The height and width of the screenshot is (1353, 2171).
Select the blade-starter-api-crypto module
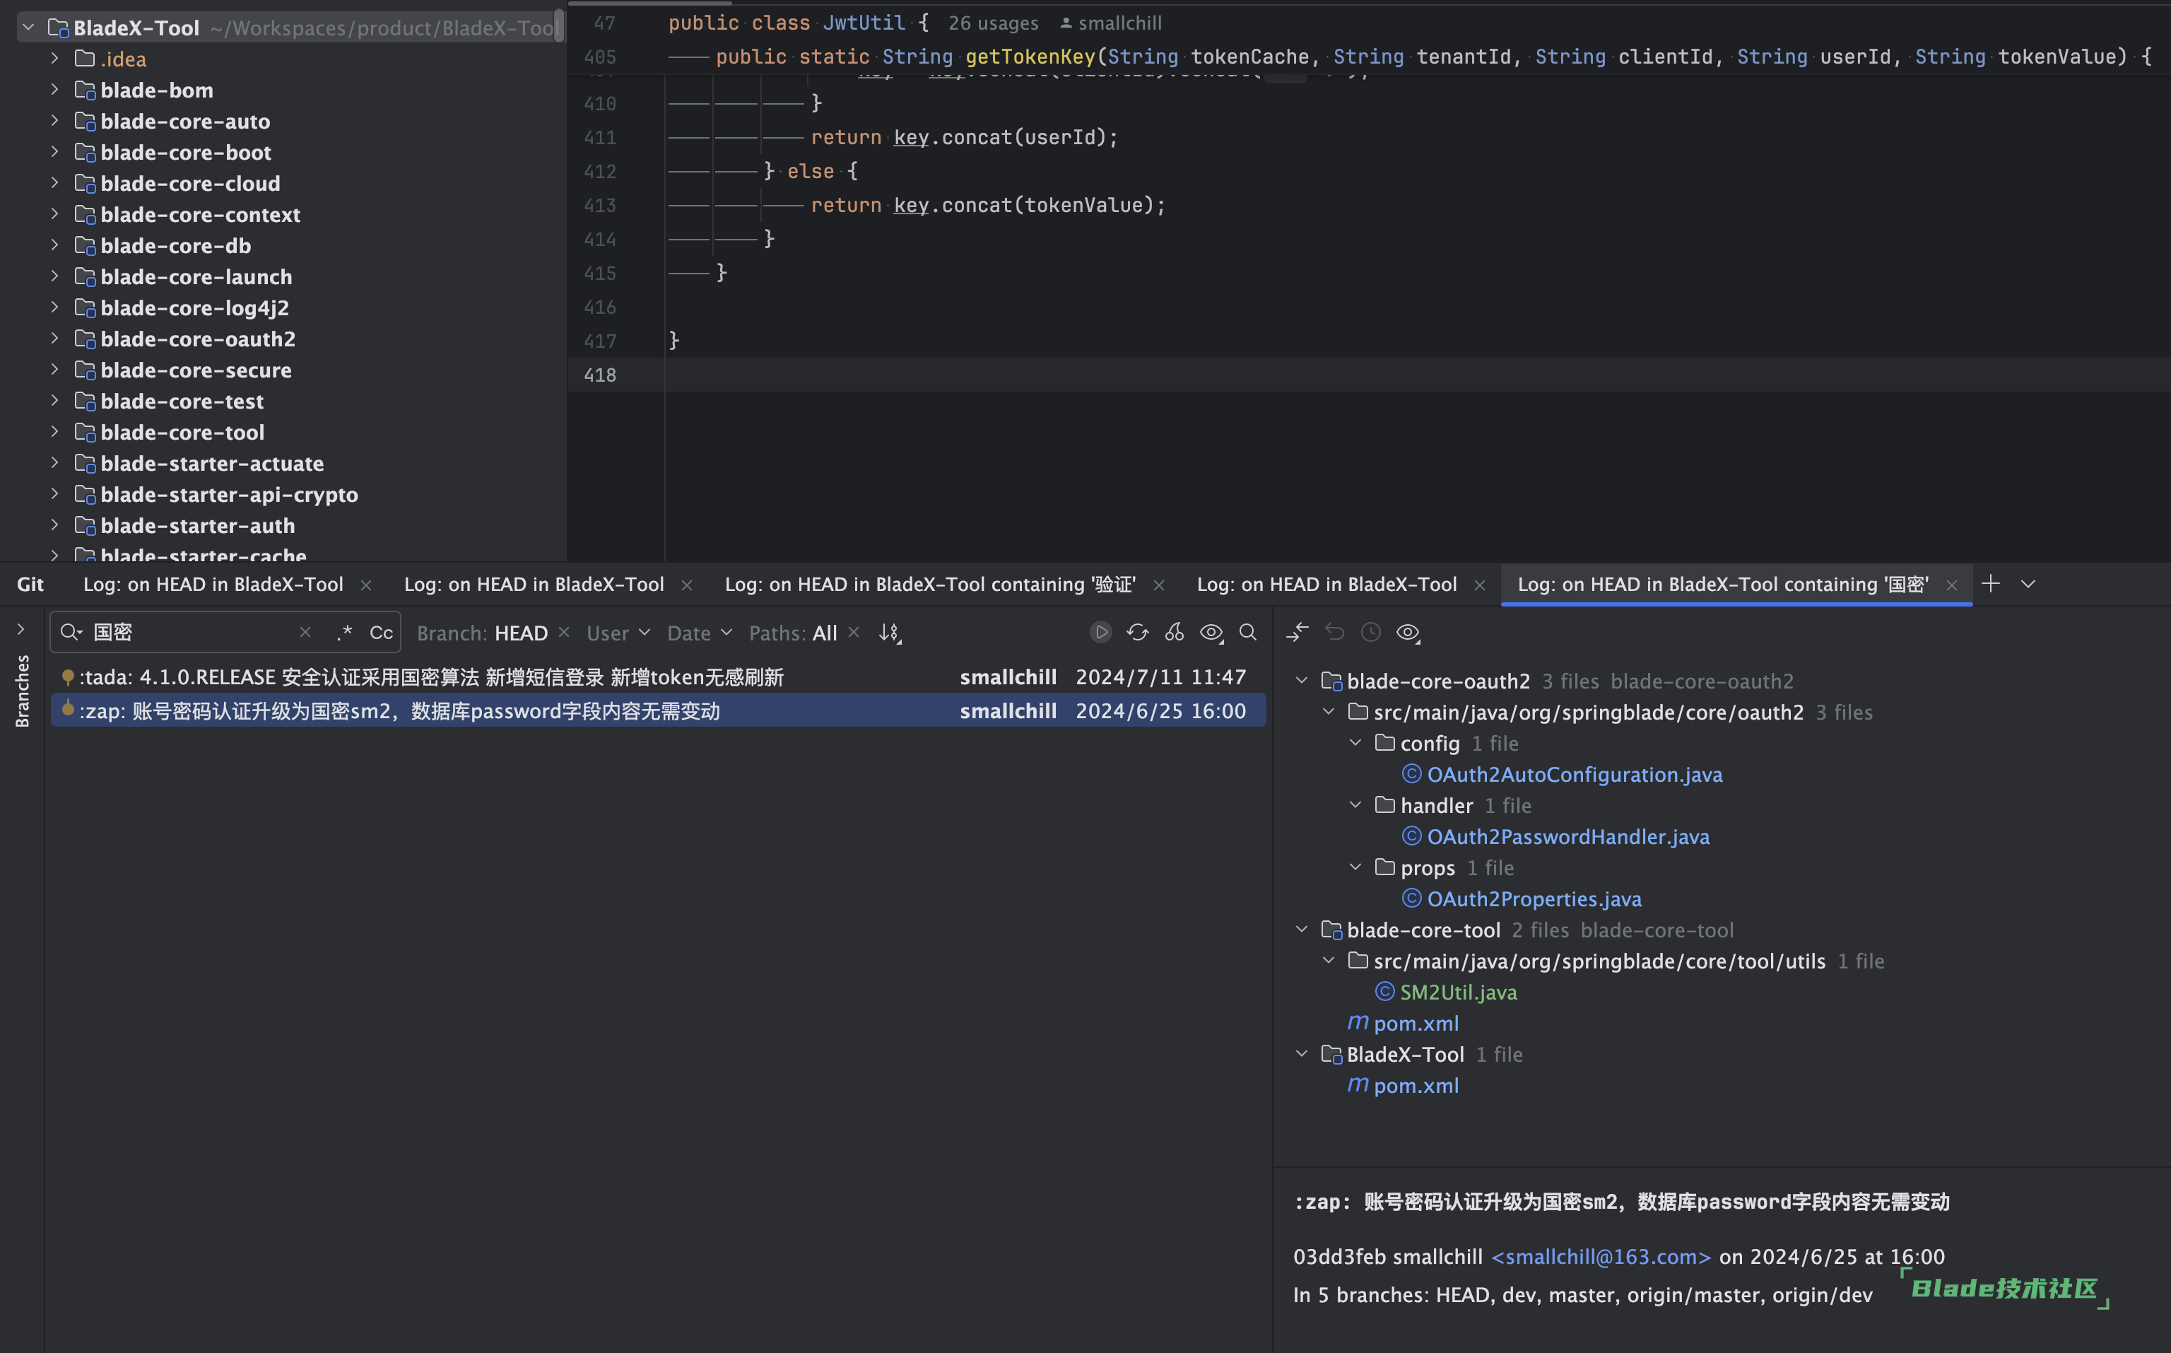click(x=229, y=494)
